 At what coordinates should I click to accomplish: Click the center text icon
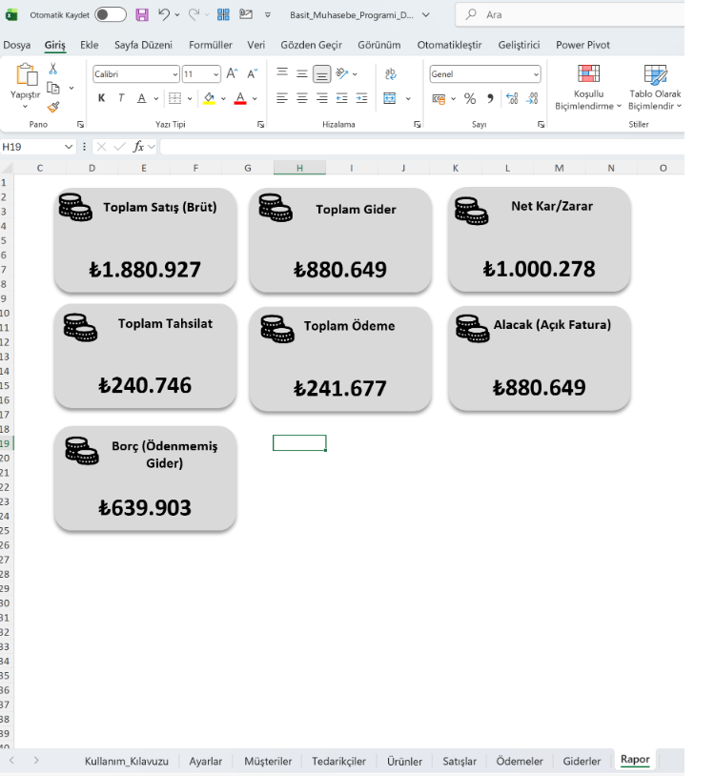click(302, 98)
